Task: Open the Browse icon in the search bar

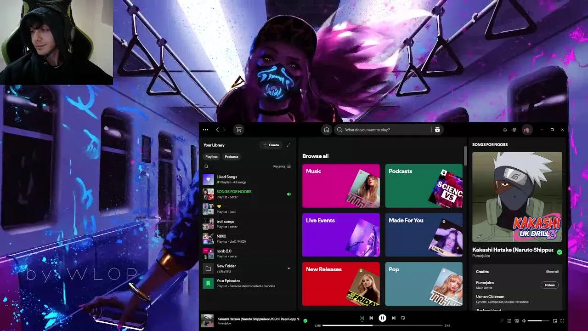Action: coord(437,130)
